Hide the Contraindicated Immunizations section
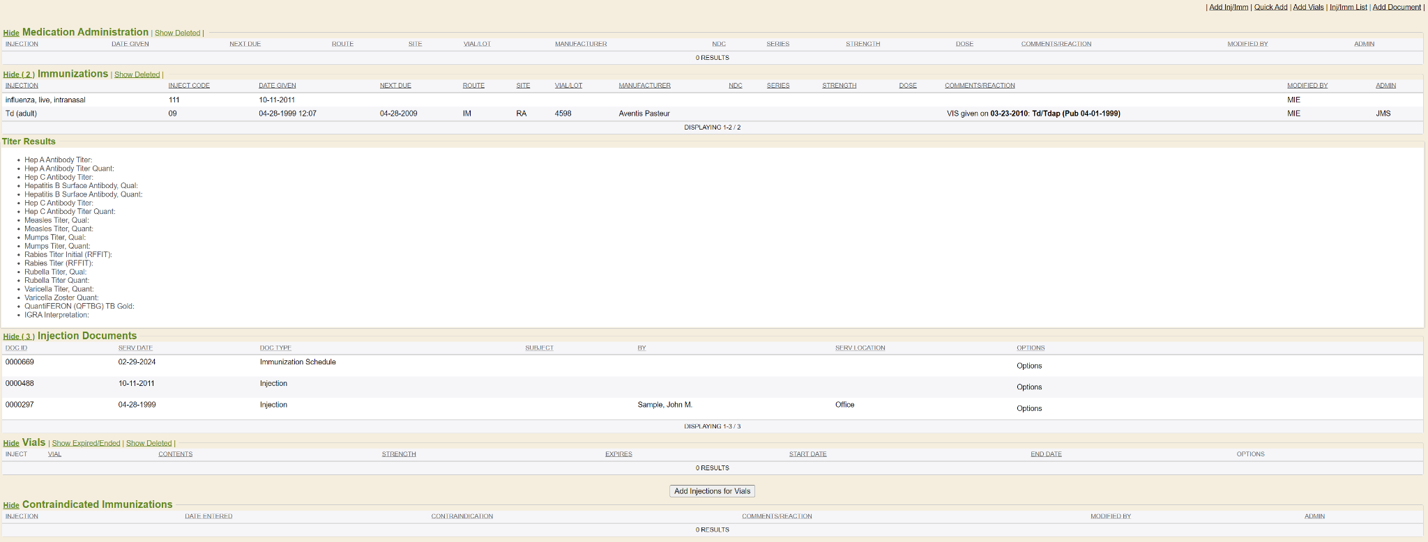The height and width of the screenshot is (542, 1428). pos(11,505)
